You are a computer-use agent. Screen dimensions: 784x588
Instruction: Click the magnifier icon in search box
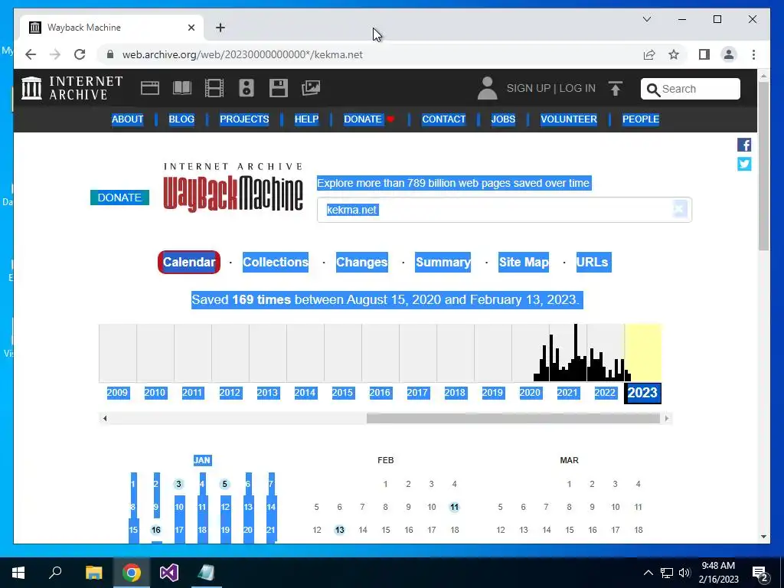click(x=653, y=90)
